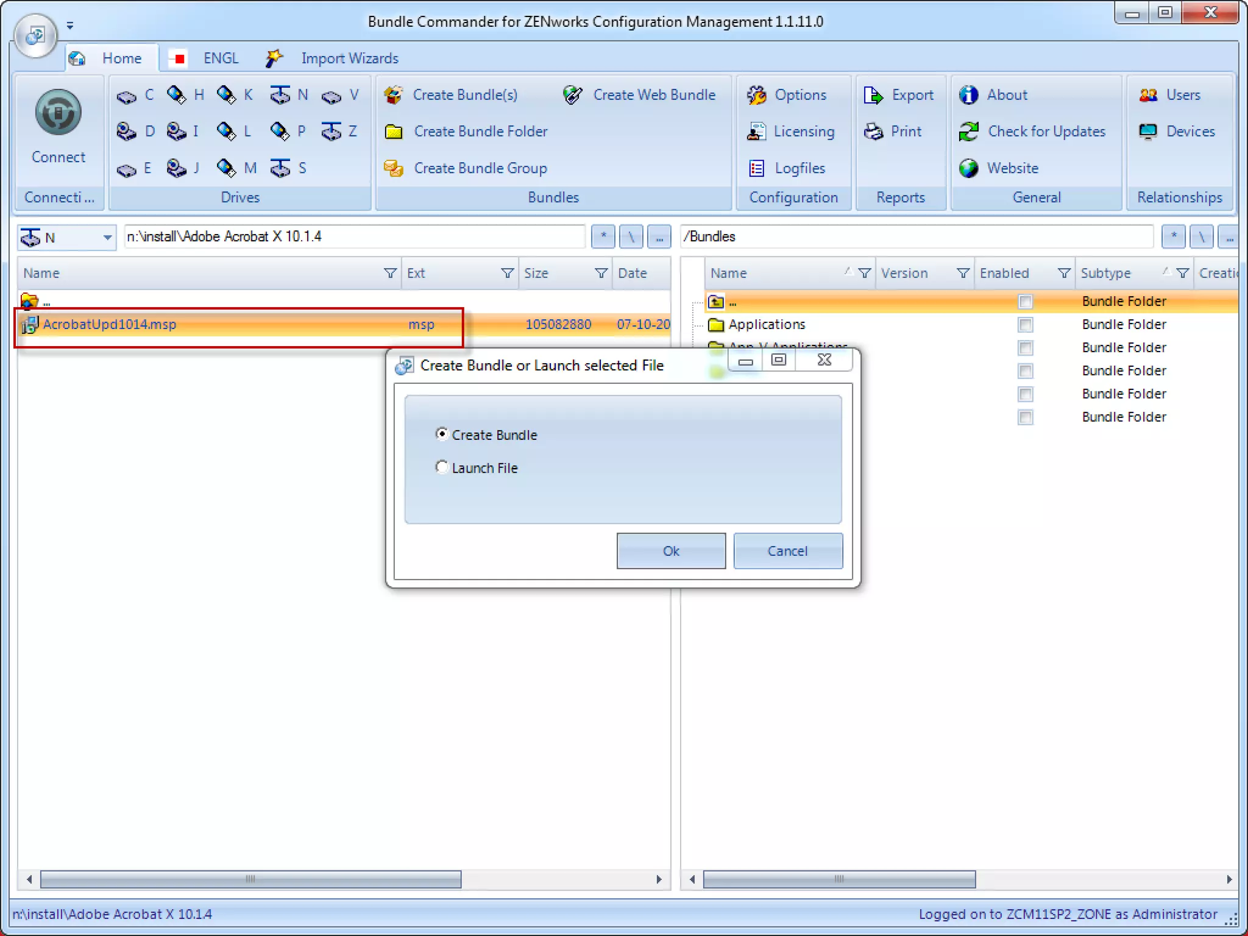The width and height of the screenshot is (1248, 936).
Task: Select the Create Bundle radio option
Action: click(442, 434)
